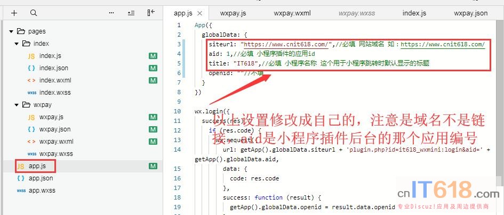Screen dimensions: 504x215
Task: Hide the file tree sidebar panel icon
Action: tap(151, 13)
